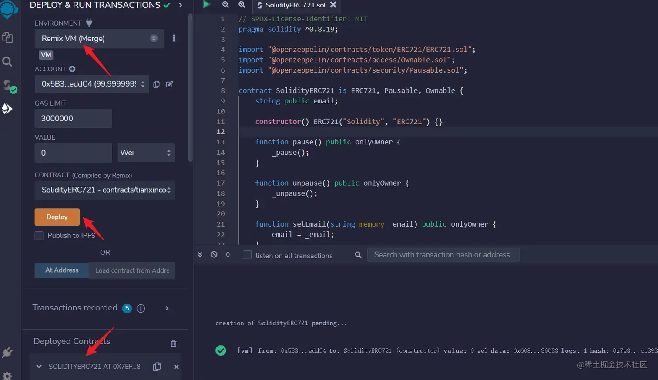Click the function setEmail line 21
658x380 pixels.
point(376,224)
